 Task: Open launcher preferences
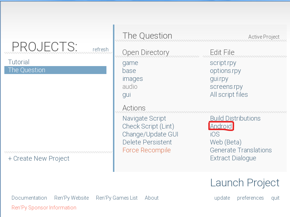pos(250,198)
